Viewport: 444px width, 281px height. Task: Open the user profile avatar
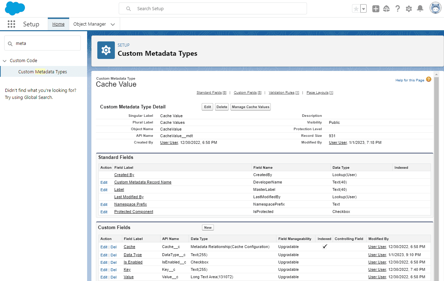[436, 8]
